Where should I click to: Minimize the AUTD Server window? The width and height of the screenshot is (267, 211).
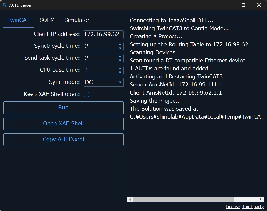click(228, 5)
